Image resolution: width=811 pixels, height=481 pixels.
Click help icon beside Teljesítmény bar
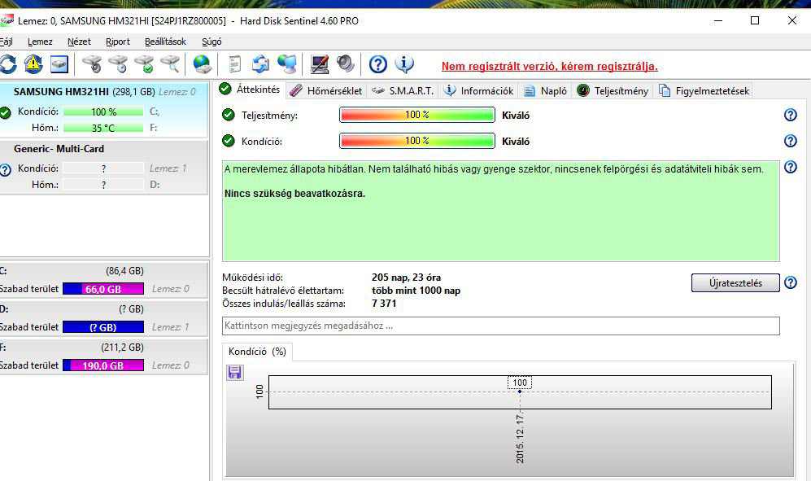791,115
